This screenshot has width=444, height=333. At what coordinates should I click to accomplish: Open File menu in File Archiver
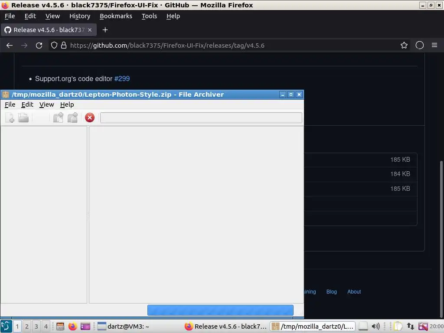pos(10,104)
